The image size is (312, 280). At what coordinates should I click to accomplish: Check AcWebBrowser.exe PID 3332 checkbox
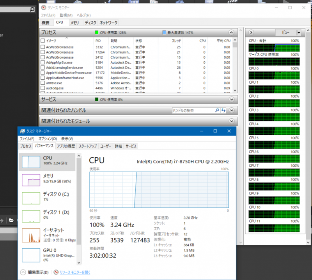tap(43, 47)
